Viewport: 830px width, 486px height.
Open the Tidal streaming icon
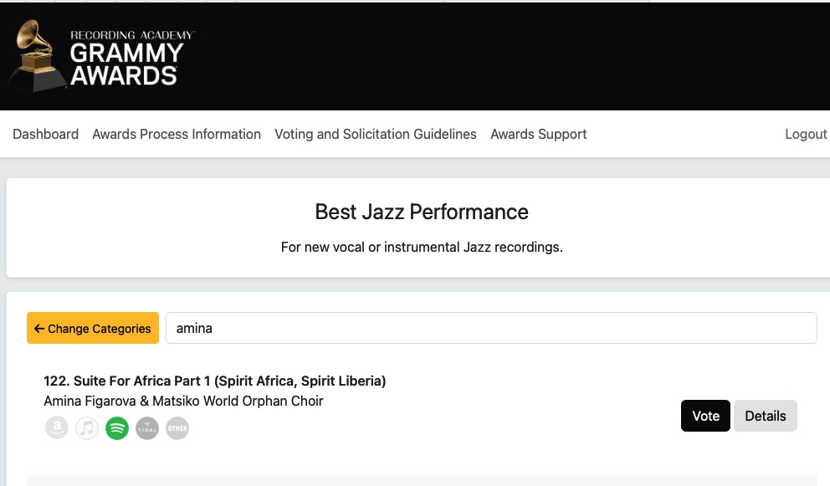(147, 428)
